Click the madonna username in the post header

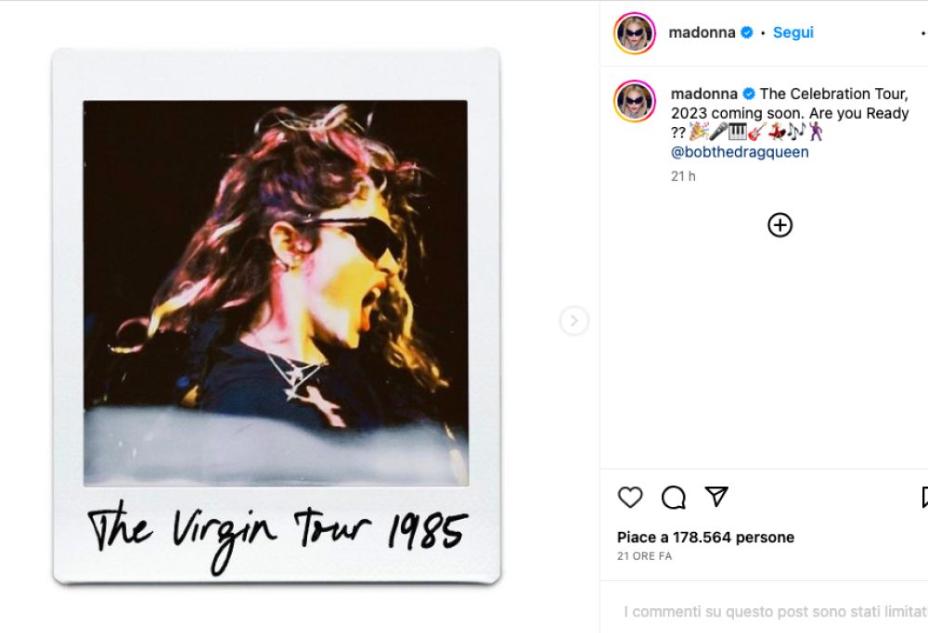704,32
